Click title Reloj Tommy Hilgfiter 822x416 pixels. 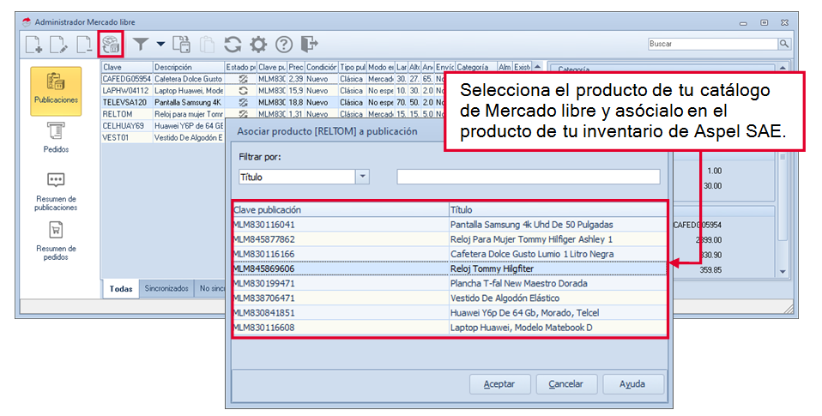point(492,268)
